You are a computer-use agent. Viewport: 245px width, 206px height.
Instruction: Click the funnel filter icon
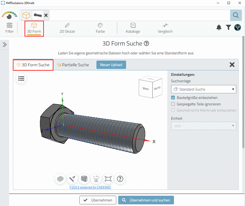228,27
